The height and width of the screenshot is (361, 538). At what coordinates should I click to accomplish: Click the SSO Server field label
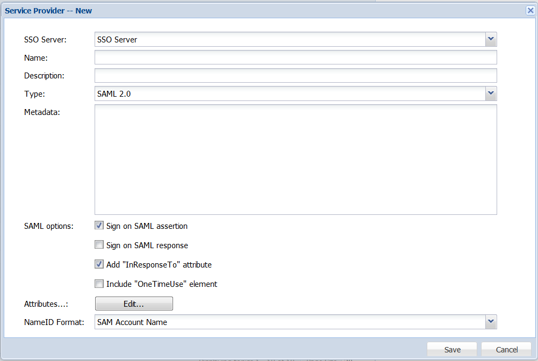coord(45,39)
